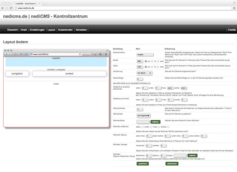Click the preview window fullscreen arrows
This screenshot has width=237, height=172.
pyautogui.click(x=108, y=51)
